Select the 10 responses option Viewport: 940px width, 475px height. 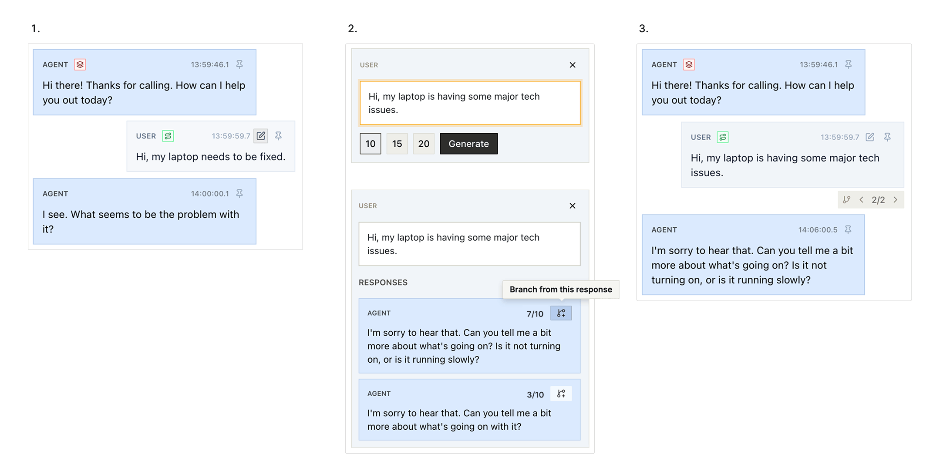pyautogui.click(x=370, y=144)
